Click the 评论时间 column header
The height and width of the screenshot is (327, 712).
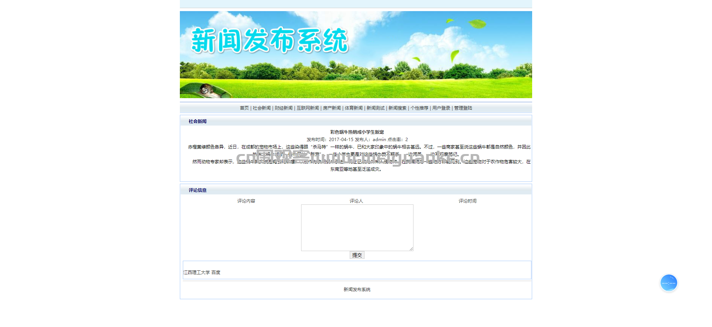pyautogui.click(x=468, y=201)
